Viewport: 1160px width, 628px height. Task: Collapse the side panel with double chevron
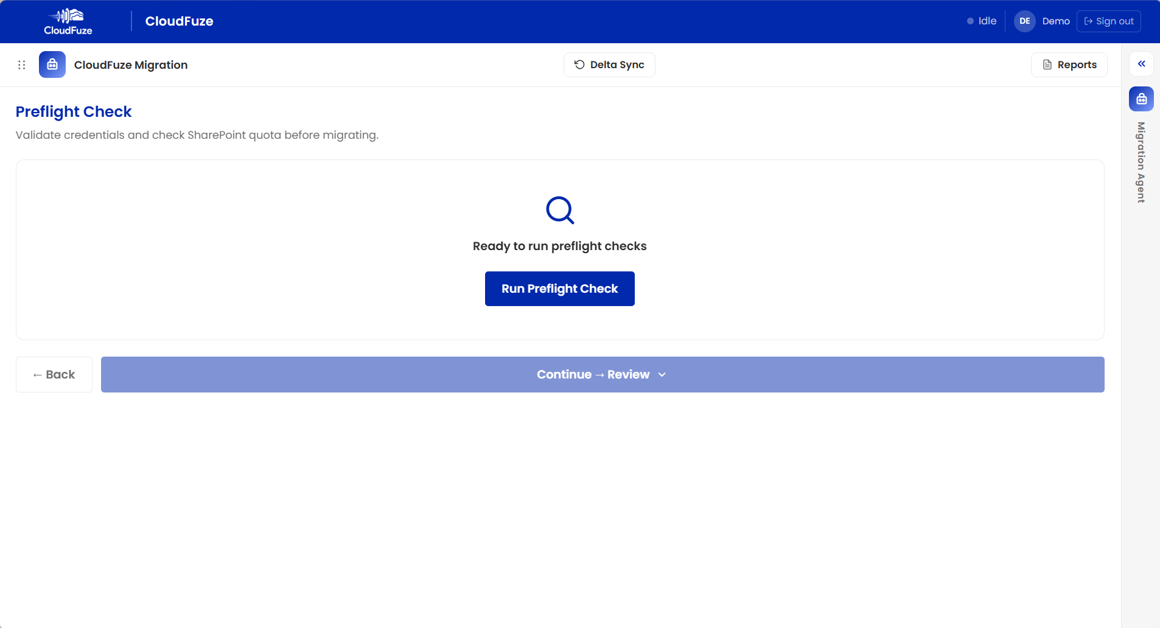pos(1141,64)
